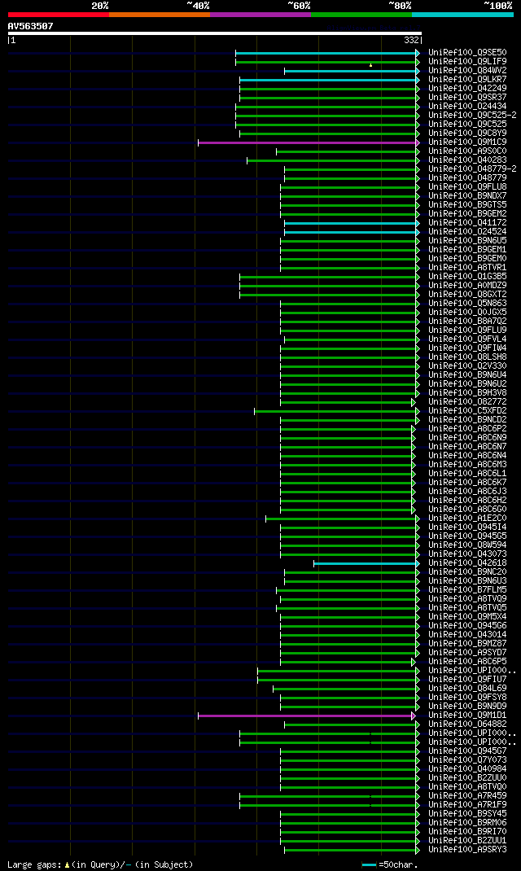Select the UniRef100_Q9FVL4 label
521x871 pixels.
click(x=467, y=339)
